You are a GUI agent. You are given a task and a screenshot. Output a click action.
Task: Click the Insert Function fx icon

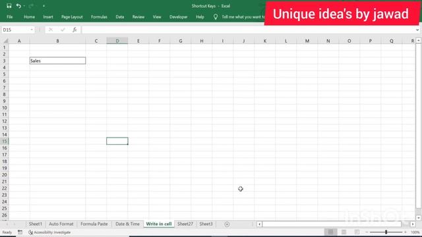click(75, 30)
